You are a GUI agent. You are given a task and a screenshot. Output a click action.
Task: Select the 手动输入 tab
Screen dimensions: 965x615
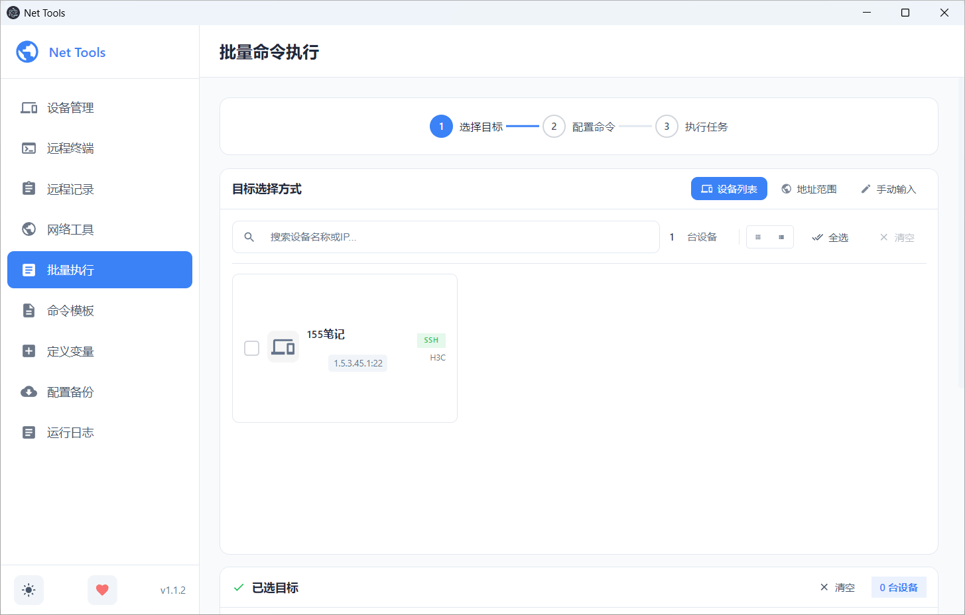[888, 189]
